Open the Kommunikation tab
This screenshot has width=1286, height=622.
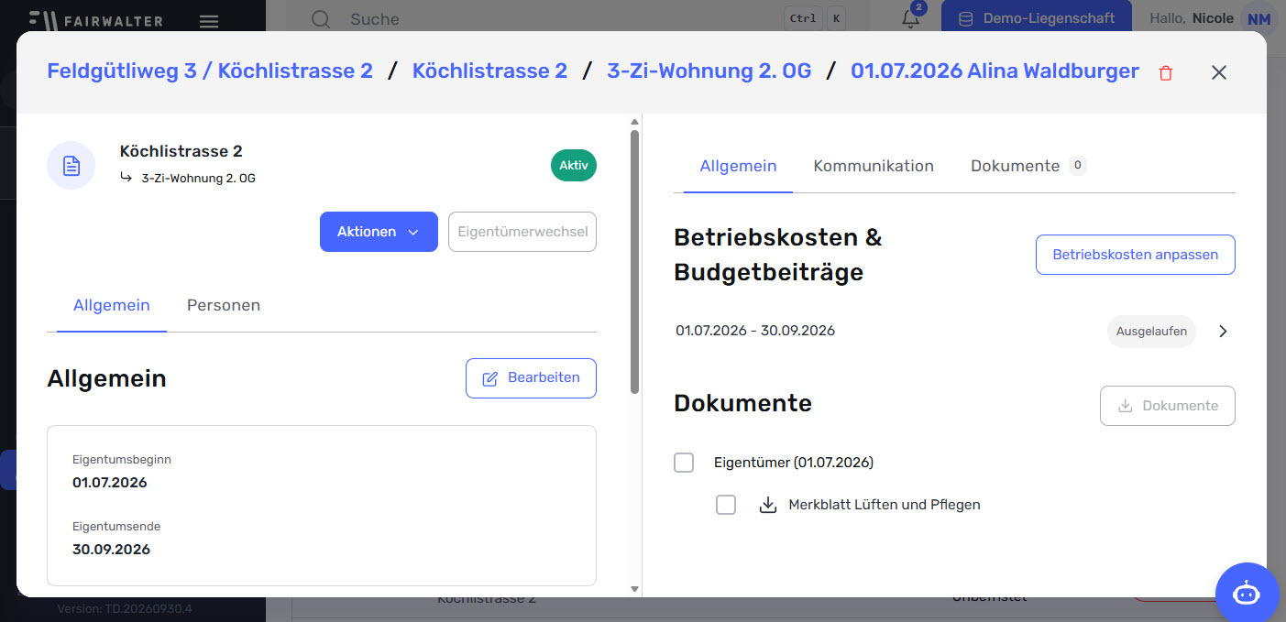[x=874, y=166]
